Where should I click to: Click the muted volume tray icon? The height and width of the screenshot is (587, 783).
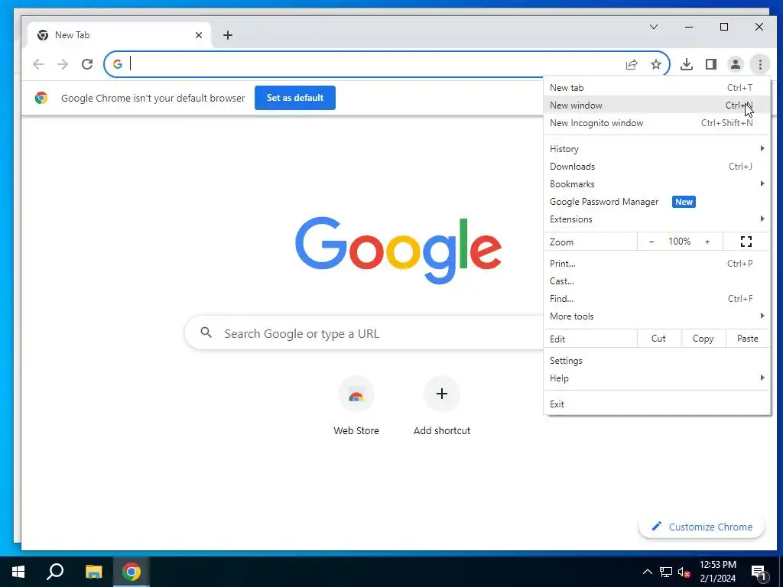(684, 572)
